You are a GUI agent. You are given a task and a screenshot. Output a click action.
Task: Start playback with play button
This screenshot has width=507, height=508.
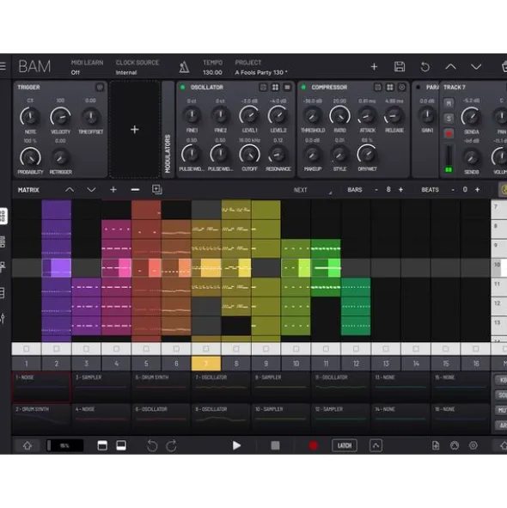click(x=236, y=446)
